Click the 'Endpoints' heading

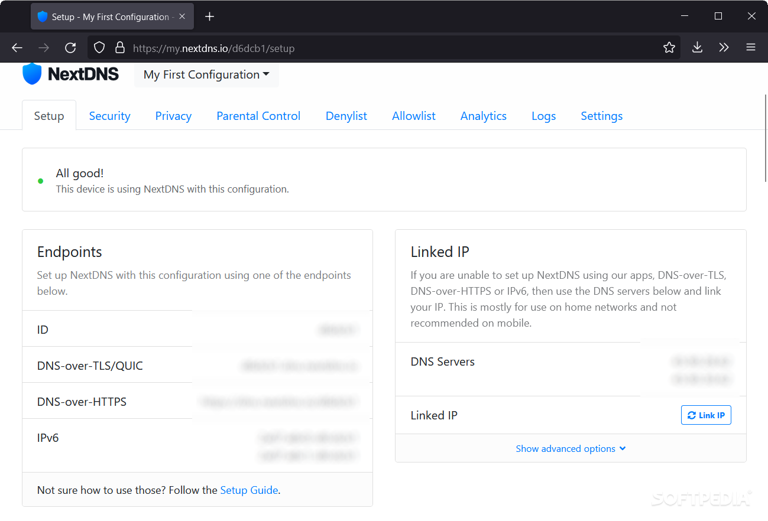point(70,252)
